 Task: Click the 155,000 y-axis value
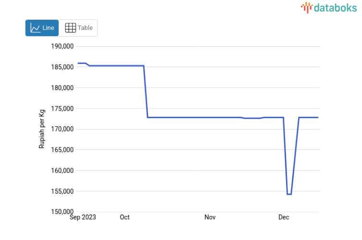tap(62, 191)
